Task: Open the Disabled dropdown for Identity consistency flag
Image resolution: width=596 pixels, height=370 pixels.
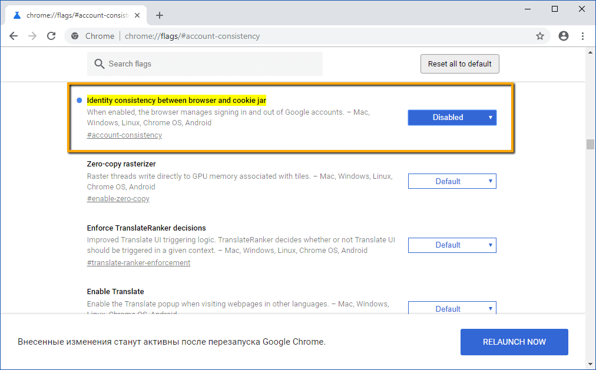Action: (x=452, y=117)
